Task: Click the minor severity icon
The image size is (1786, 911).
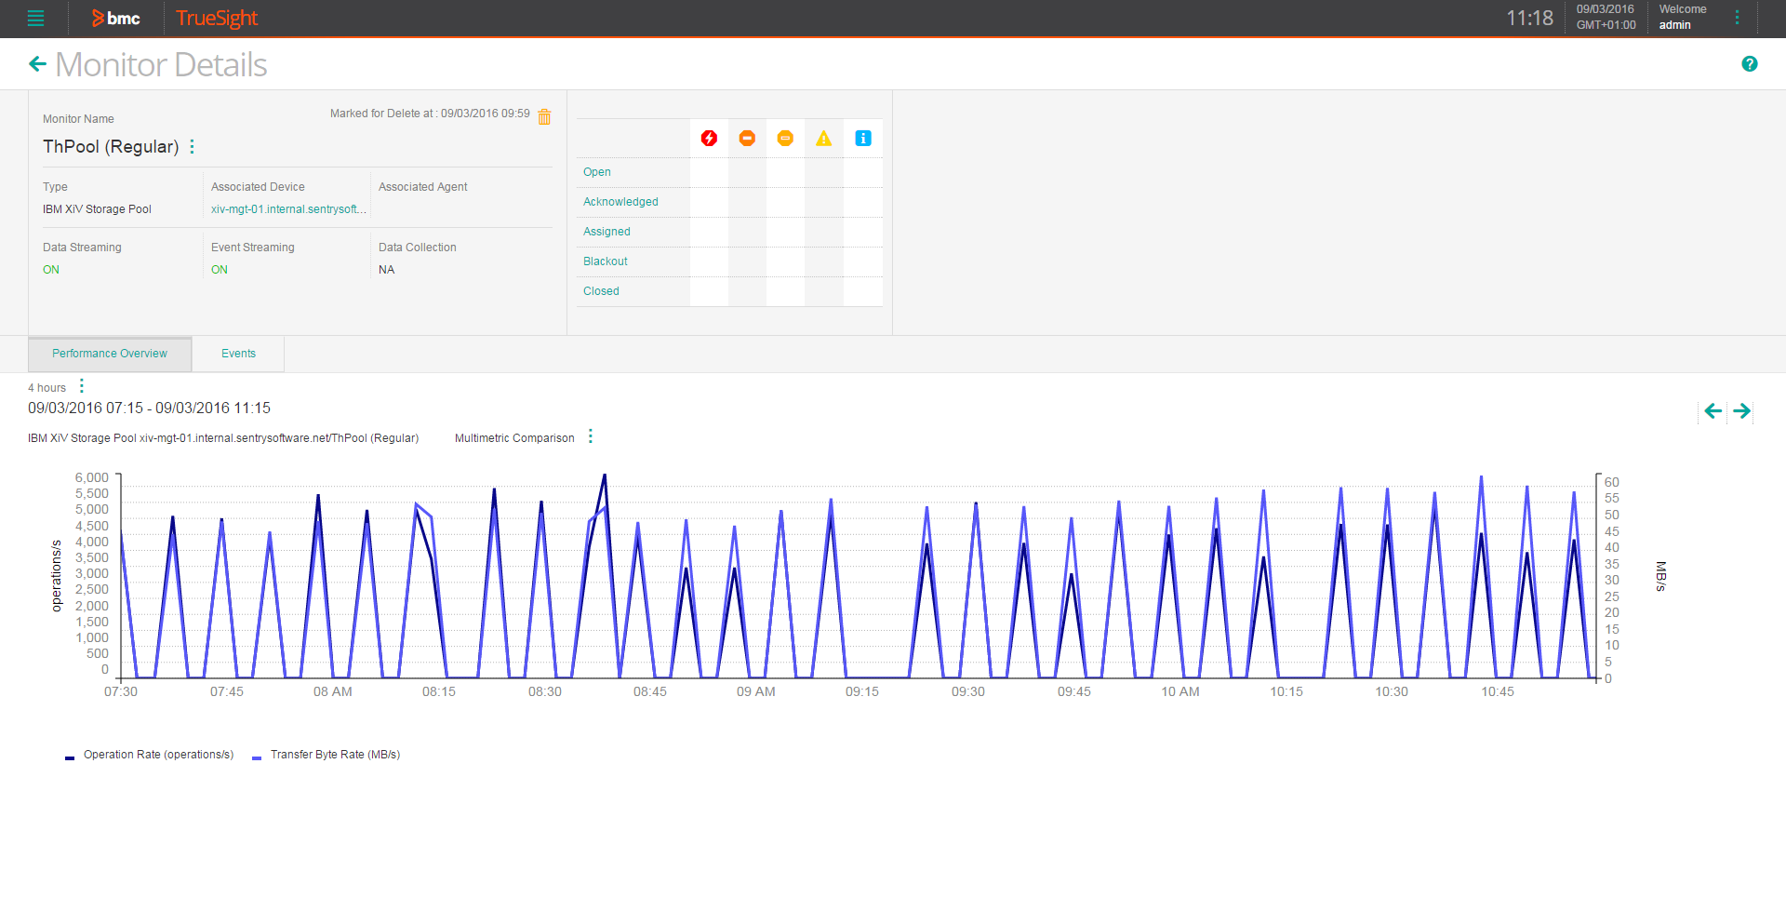Action: point(785,138)
